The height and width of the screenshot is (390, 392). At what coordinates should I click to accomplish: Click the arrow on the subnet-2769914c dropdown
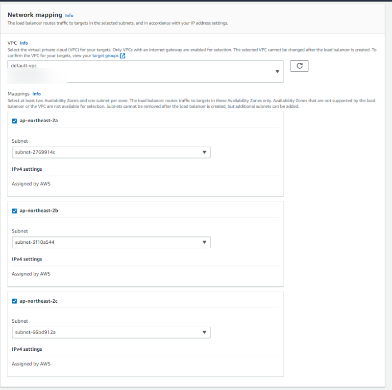point(204,153)
